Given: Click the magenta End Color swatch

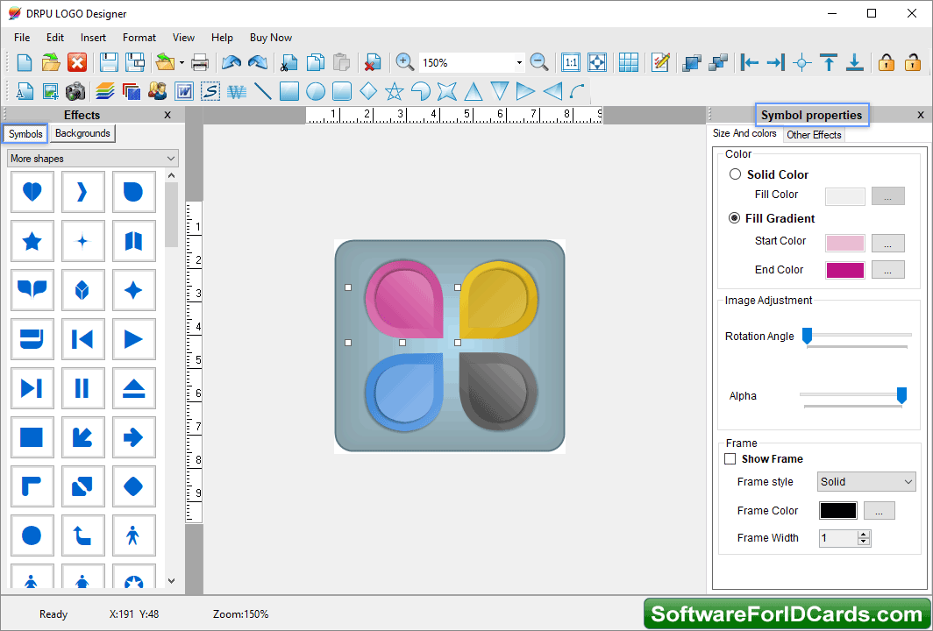Looking at the screenshot, I should [x=845, y=270].
